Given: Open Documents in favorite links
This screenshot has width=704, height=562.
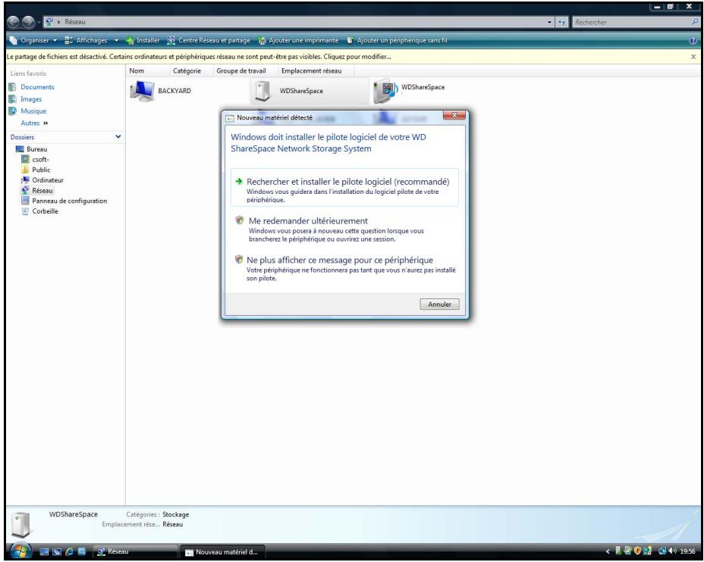Looking at the screenshot, I should click(37, 87).
